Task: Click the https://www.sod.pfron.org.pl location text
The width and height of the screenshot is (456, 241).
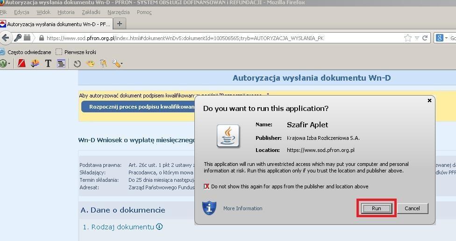Action: 321,150
